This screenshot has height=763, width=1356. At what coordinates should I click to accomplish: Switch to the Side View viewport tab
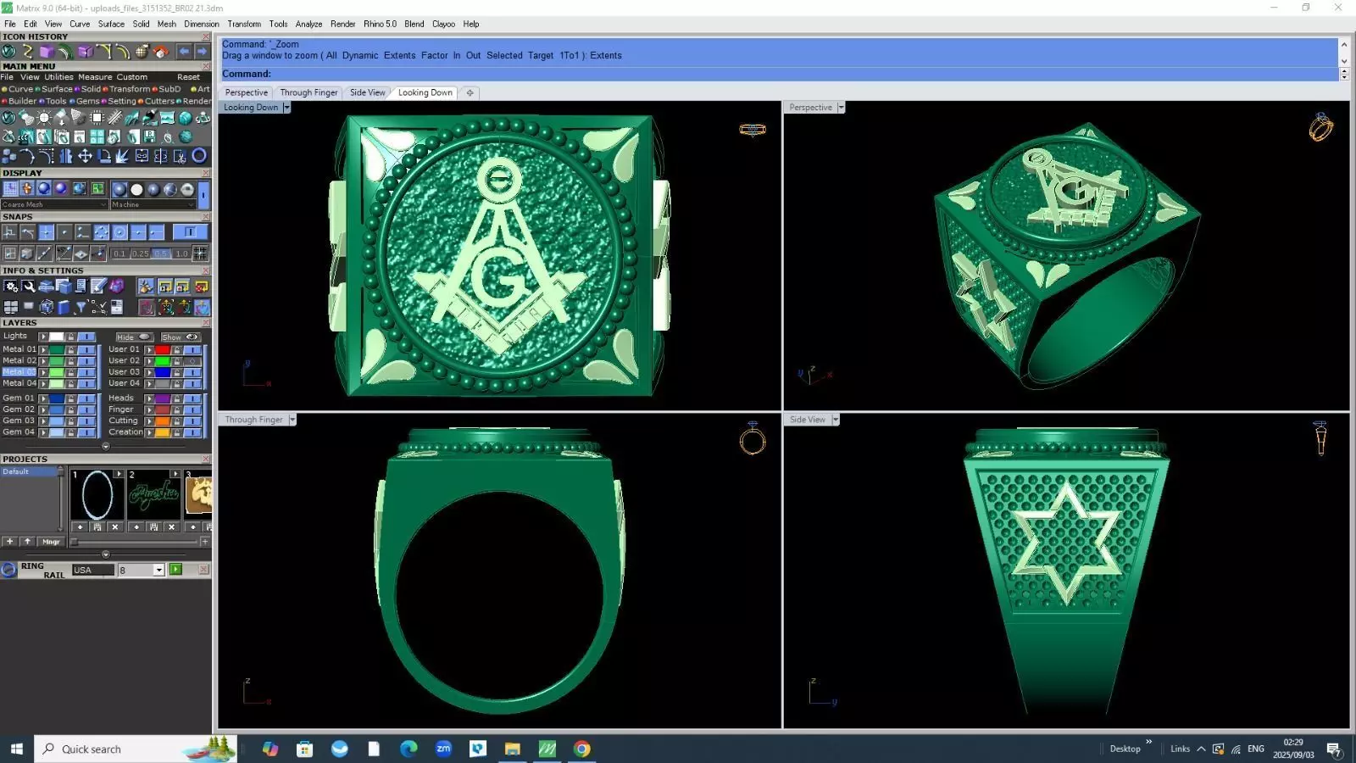(x=367, y=92)
